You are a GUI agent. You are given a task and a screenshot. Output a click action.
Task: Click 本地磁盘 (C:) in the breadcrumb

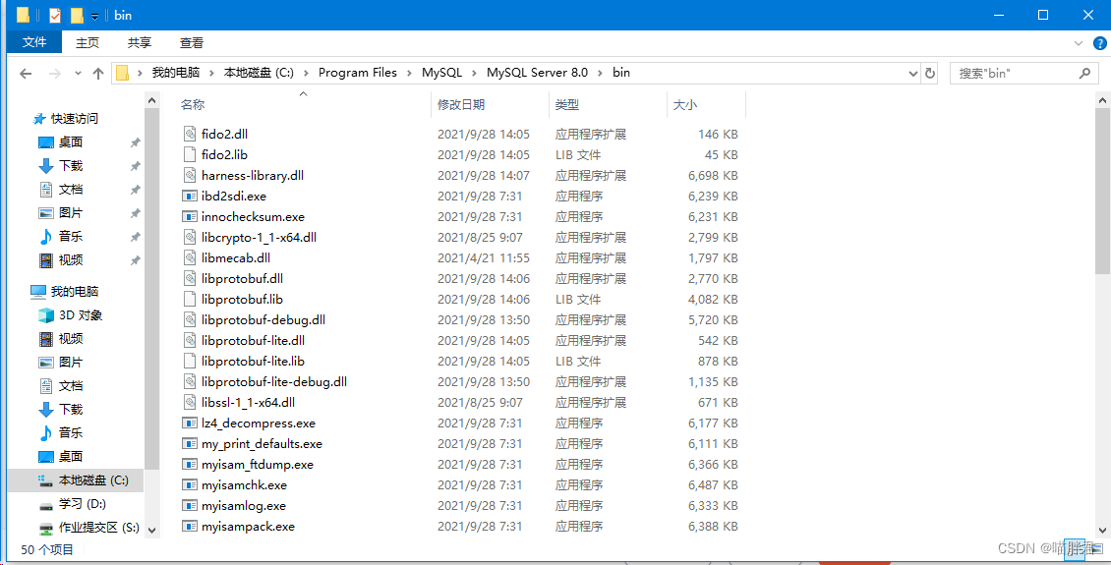click(259, 72)
